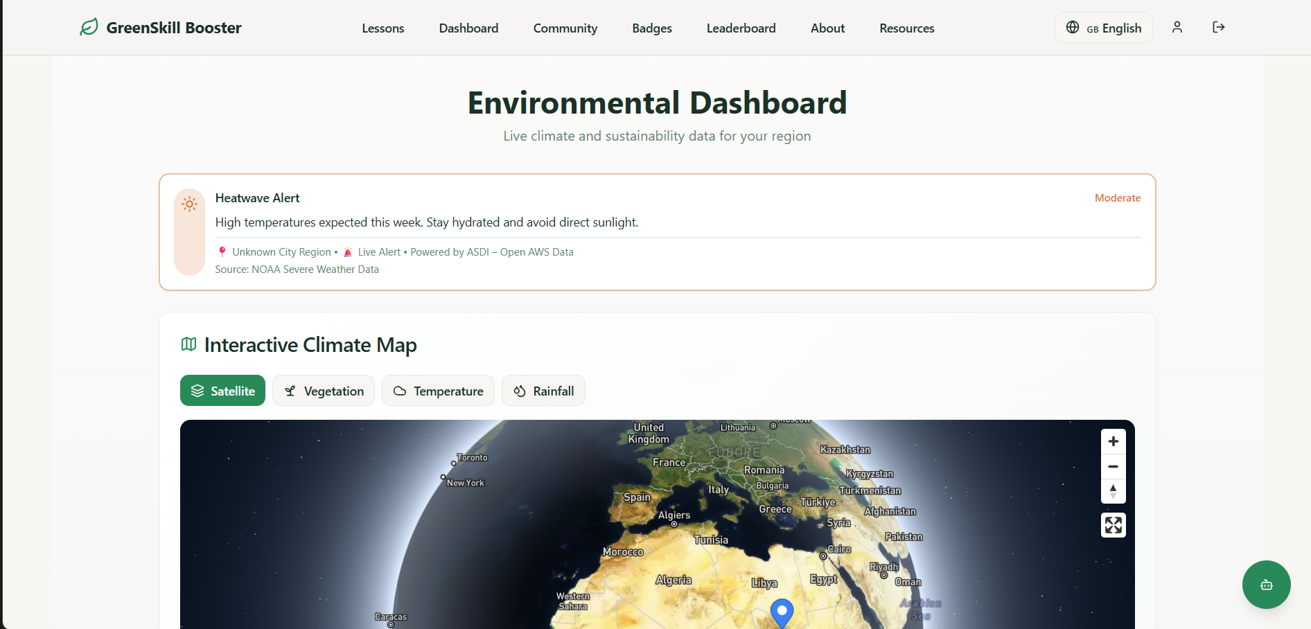Click the Heatwave Alert title
1311x629 pixels.
pyautogui.click(x=258, y=198)
